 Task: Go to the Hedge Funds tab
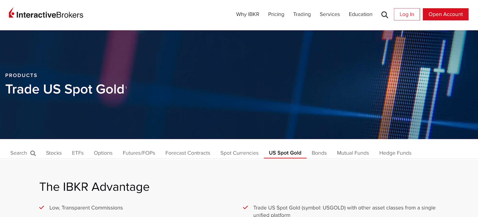pos(395,153)
